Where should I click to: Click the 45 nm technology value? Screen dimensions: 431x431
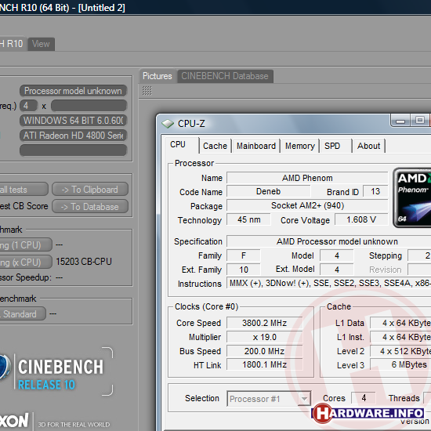point(248,219)
